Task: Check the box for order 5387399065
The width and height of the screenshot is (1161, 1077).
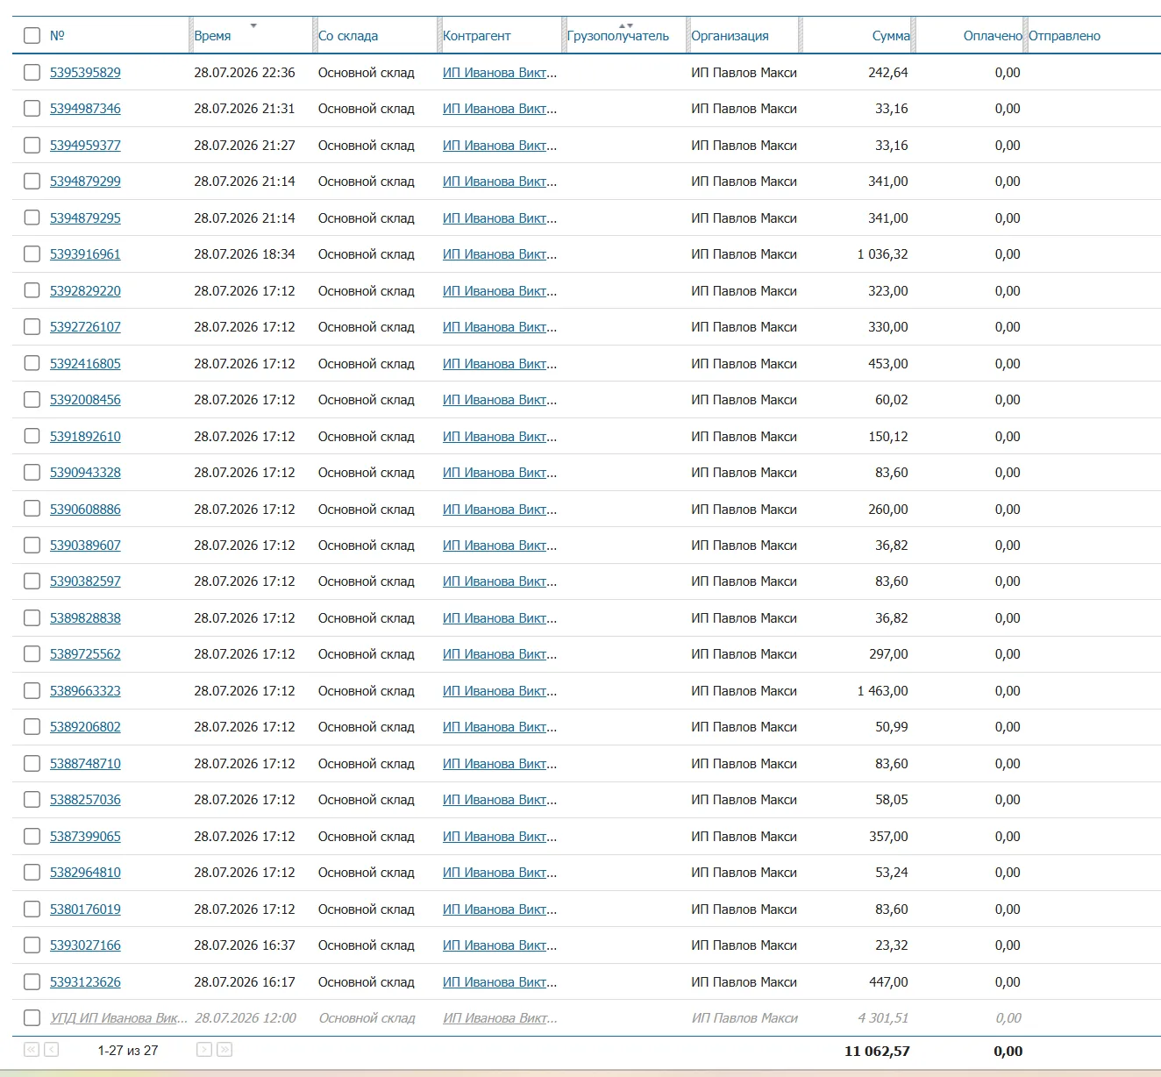Action: tap(32, 837)
